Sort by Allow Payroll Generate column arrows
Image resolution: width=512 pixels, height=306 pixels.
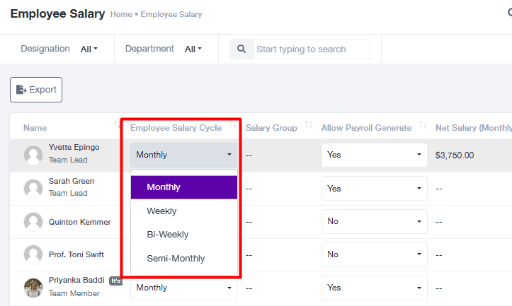[423, 124]
